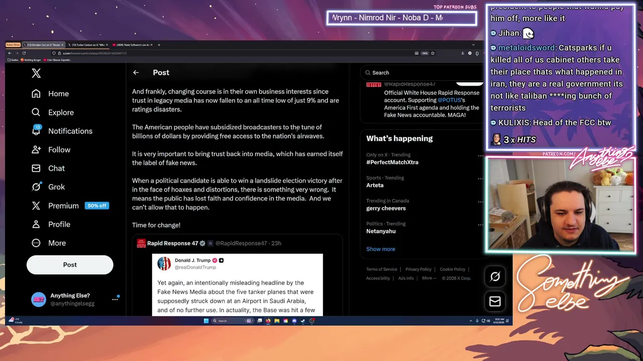
Task: Switch to Brendan Carr on X browser tab
Action: (x=44, y=45)
